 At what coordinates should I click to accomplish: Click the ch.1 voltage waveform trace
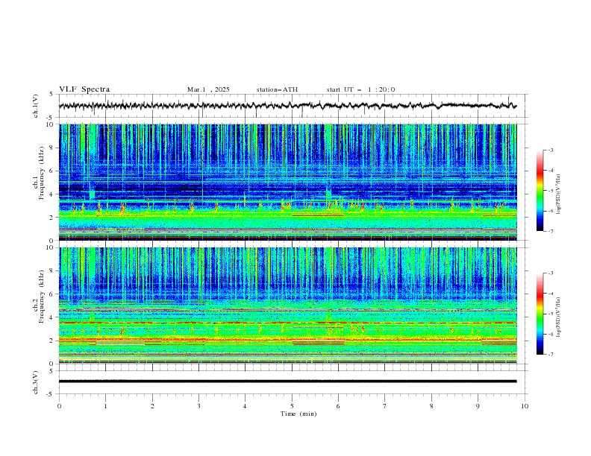pyautogui.click(x=287, y=106)
